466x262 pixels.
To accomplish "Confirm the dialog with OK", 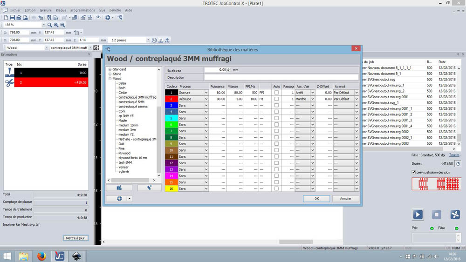I will tap(316, 199).
